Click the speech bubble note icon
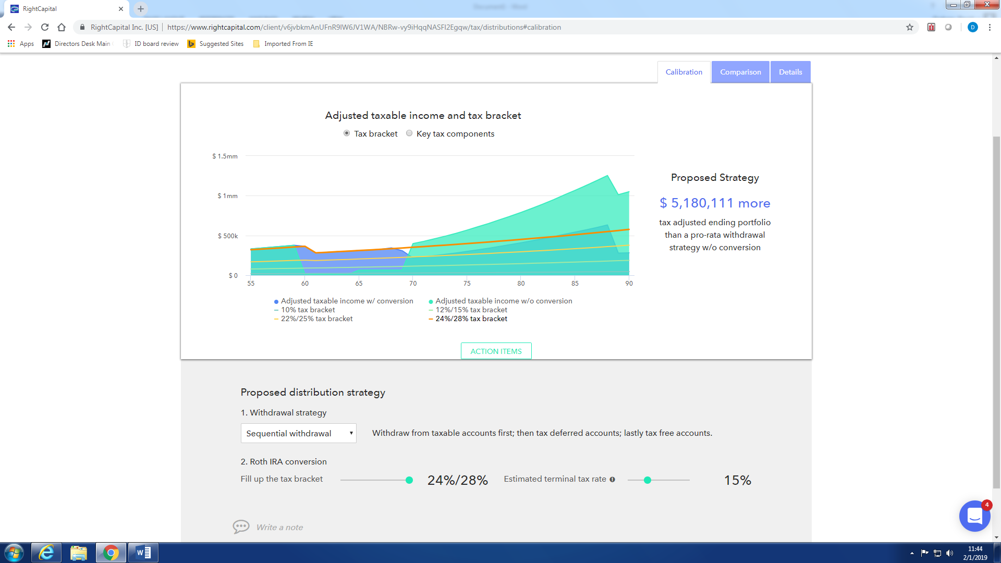Viewport: 1001px width, 563px height. (x=241, y=527)
